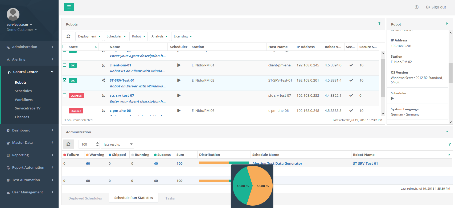455x208 pixels.
Task: Switch to the Deployed Schedules tab
Action: point(85,198)
